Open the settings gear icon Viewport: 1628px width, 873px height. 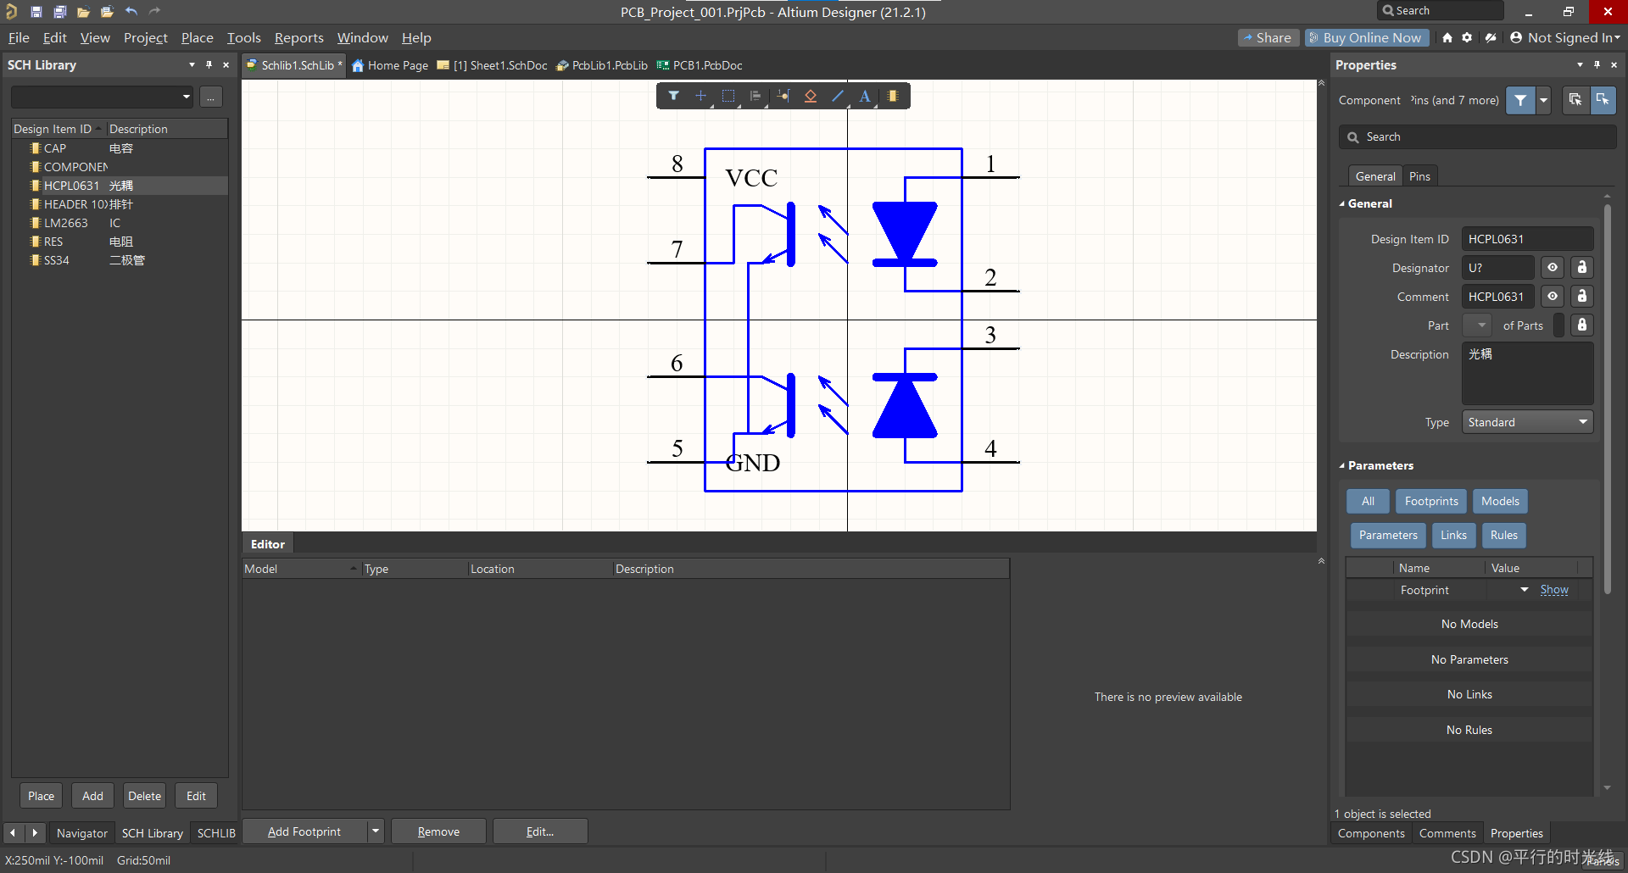(x=1467, y=37)
